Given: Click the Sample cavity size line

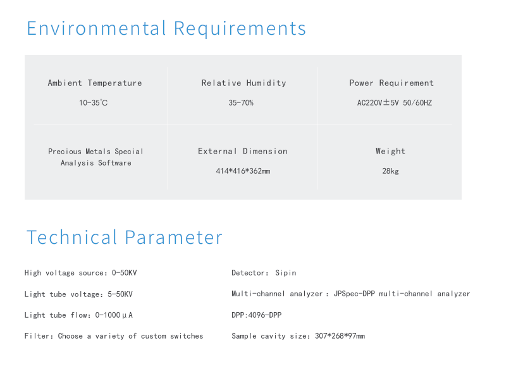Looking at the screenshot, I should [x=298, y=336].
